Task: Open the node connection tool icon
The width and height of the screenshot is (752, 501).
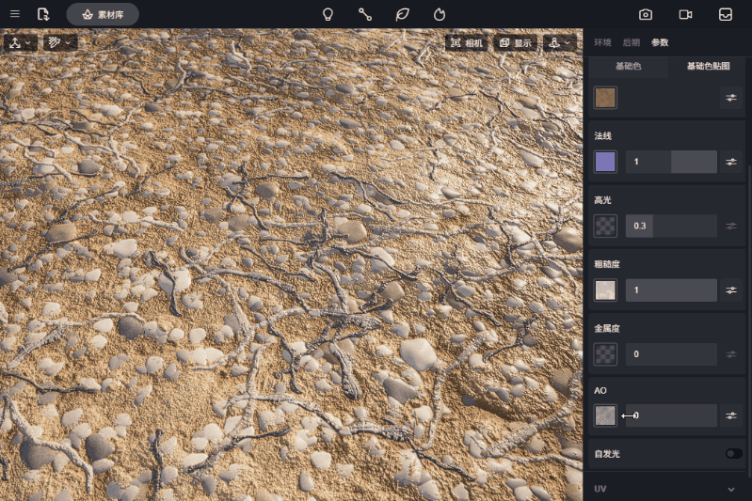Action: (x=364, y=14)
